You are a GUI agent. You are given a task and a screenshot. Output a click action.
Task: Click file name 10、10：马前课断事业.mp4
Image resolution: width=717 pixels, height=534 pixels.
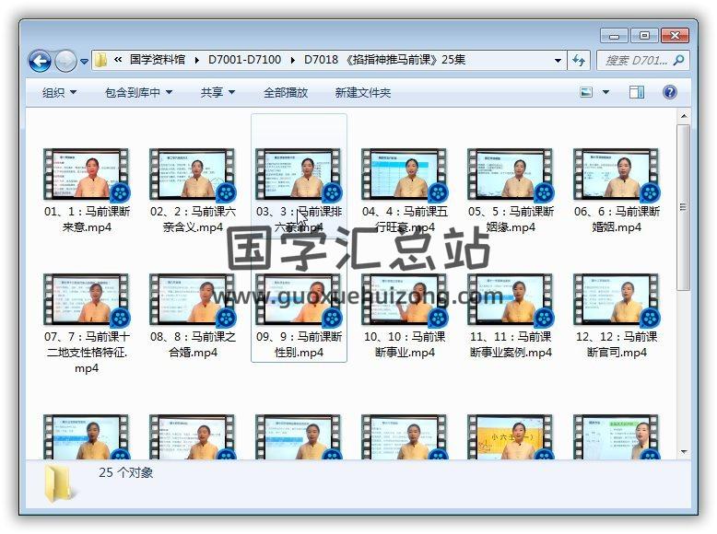point(405,344)
